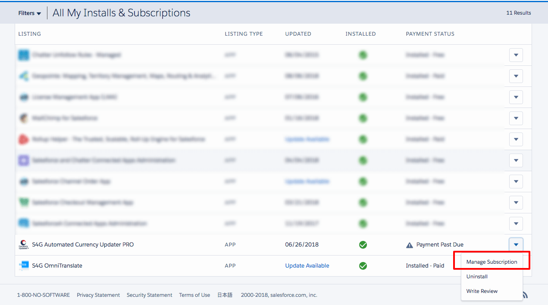This screenshot has width=548, height=305.
Task: Click the S4G OmniTranslate app logo
Action: point(23,266)
